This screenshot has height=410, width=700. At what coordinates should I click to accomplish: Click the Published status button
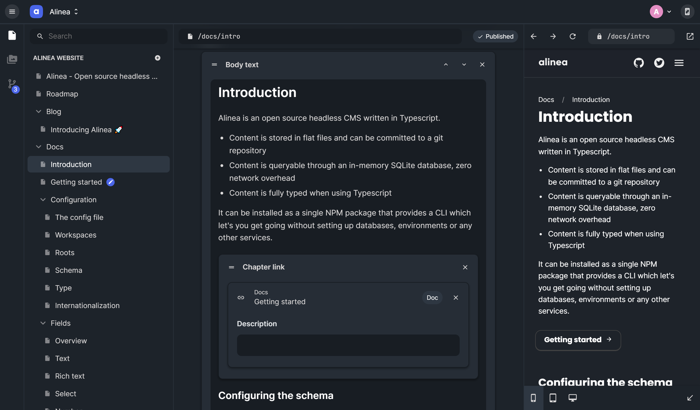(495, 36)
